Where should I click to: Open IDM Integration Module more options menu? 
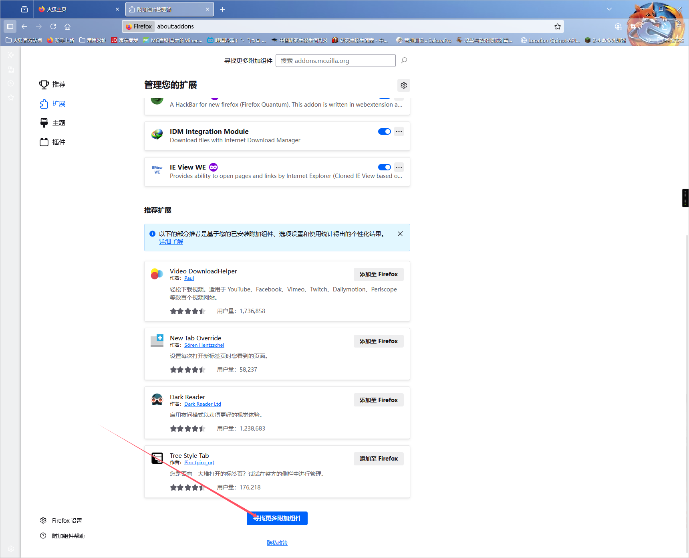[x=399, y=131]
